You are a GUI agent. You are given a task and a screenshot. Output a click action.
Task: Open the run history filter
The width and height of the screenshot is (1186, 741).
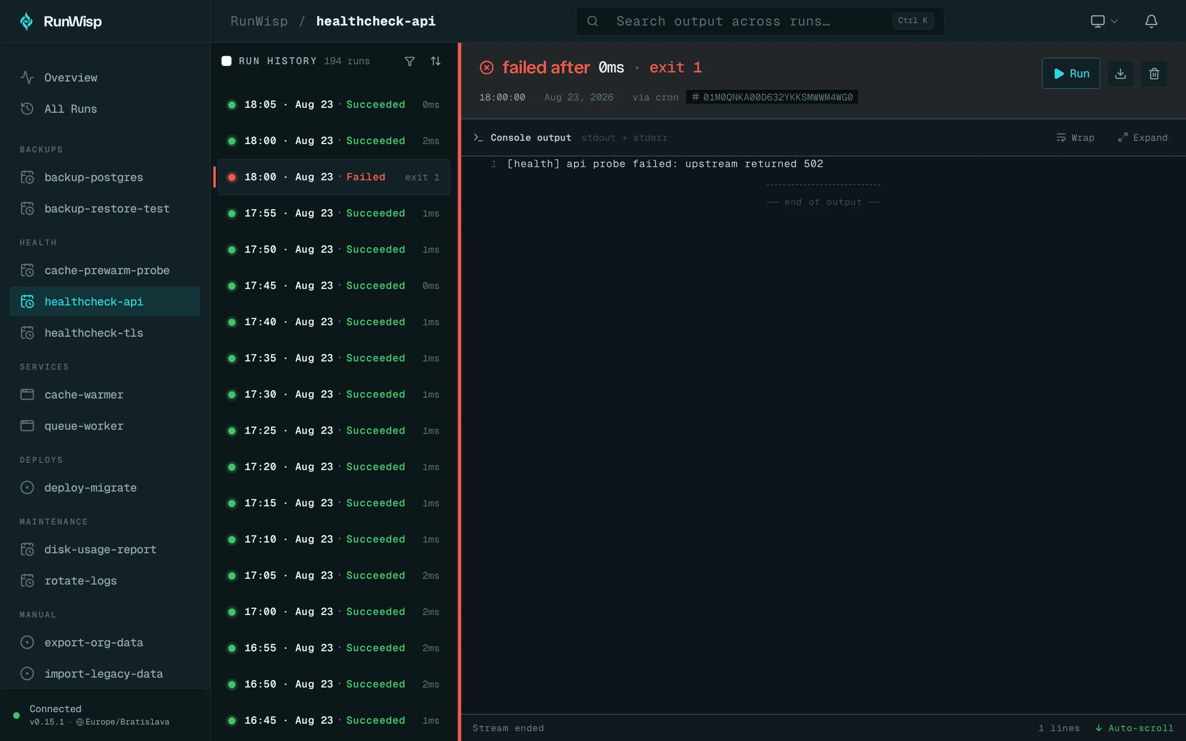pyautogui.click(x=410, y=61)
